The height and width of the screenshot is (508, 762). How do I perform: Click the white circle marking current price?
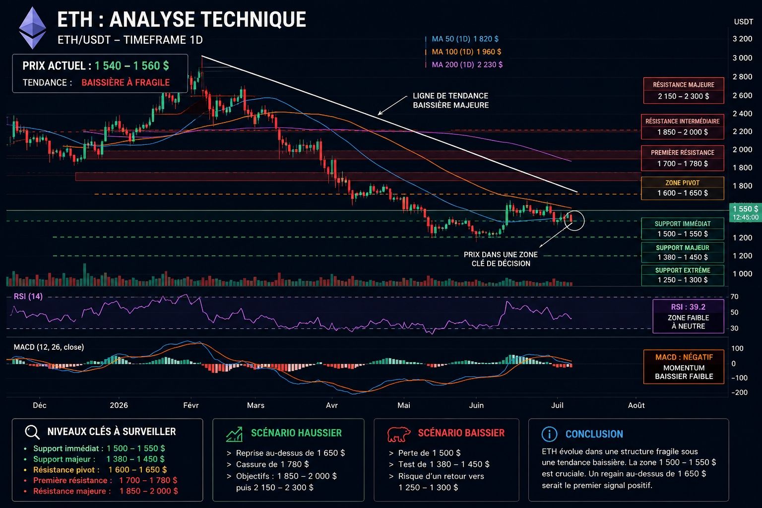pyautogui.click(x=574, y=221)
